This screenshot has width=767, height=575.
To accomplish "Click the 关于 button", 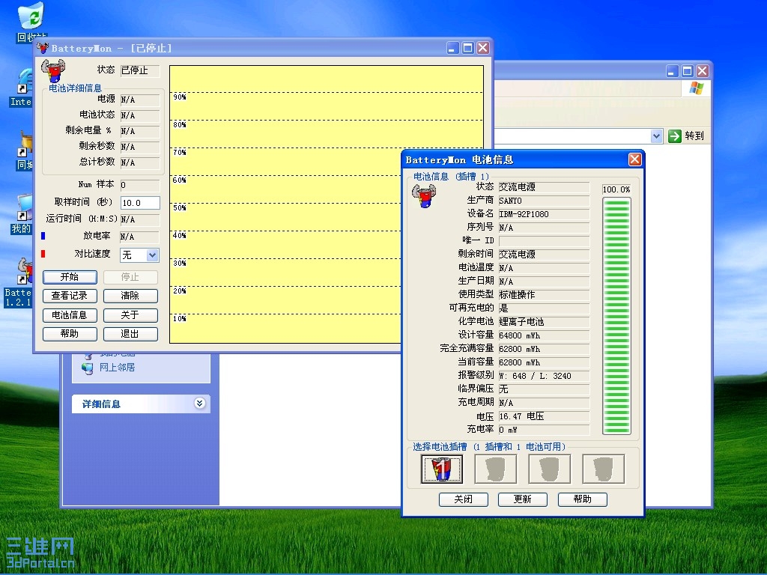I will click(x=130, y=315).
